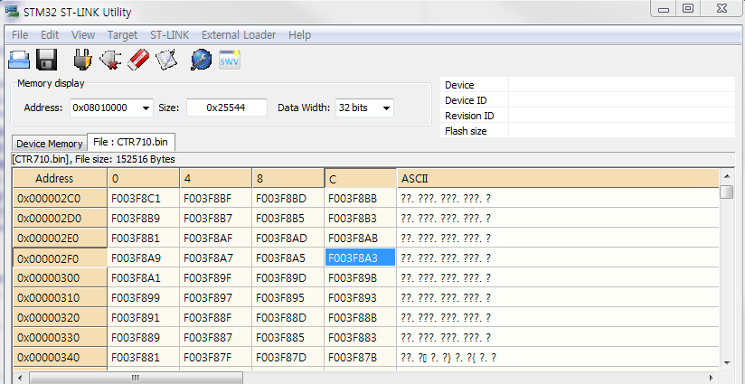745x384 pixels.
Task: Minimize the ST-LINK Utility window
Action: 663,9
